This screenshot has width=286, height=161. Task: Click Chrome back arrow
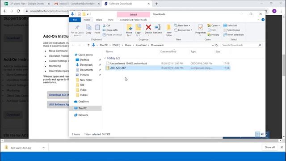(x=5, y=11)
